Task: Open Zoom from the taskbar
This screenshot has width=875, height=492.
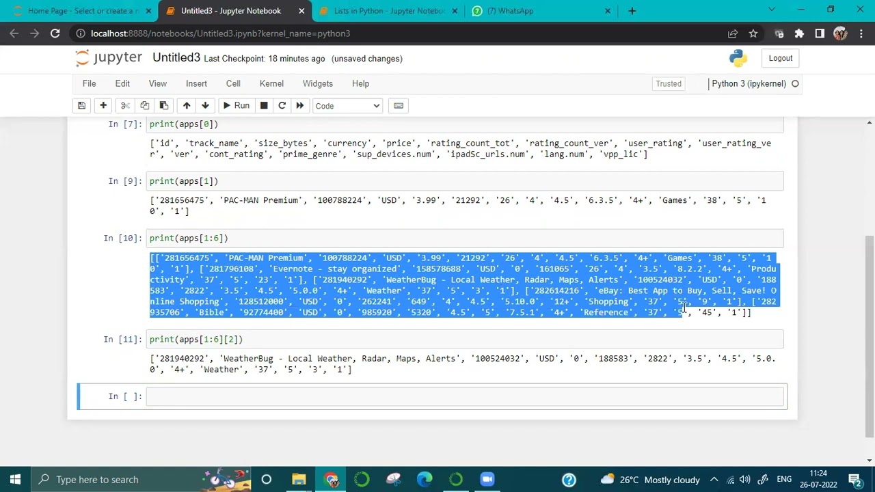Action: [487, 479]
